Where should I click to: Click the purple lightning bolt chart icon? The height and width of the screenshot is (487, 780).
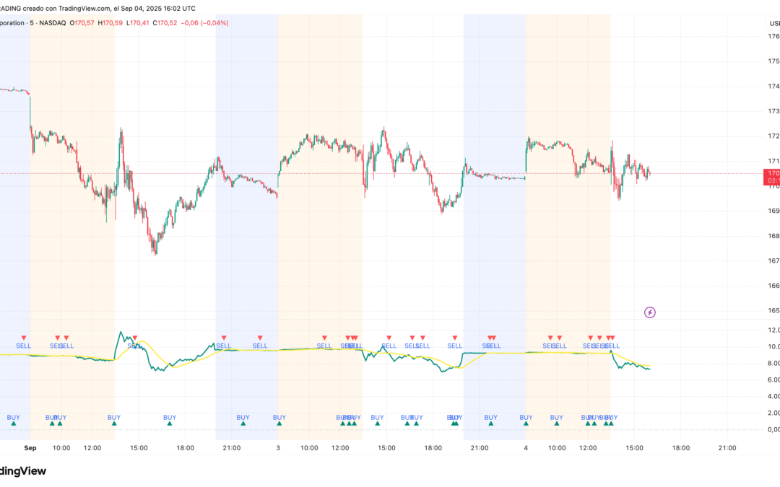coord(649,312)
